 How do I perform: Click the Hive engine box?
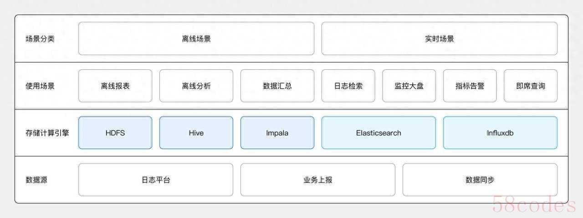click(196, 133)
